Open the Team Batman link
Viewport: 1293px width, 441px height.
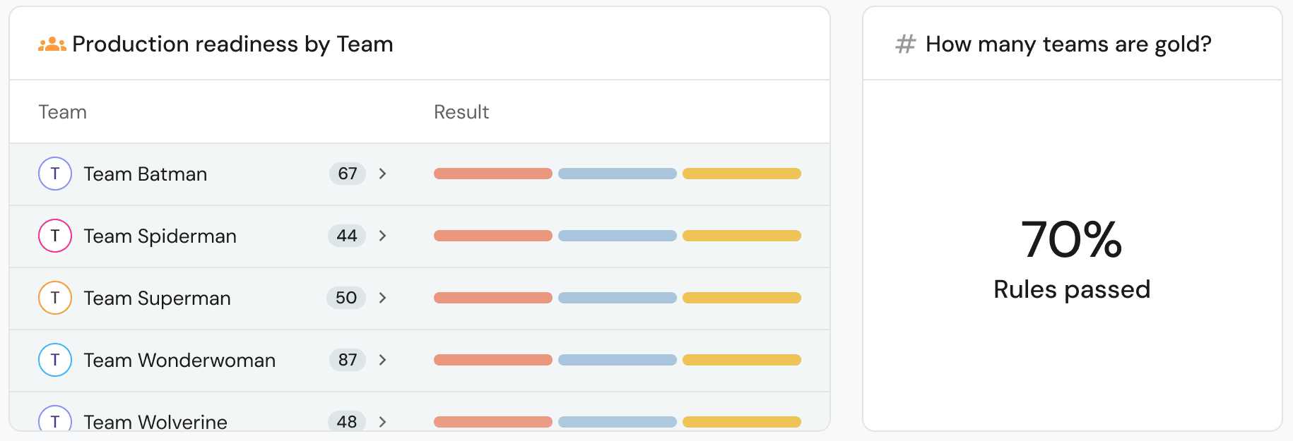point(146,174)
